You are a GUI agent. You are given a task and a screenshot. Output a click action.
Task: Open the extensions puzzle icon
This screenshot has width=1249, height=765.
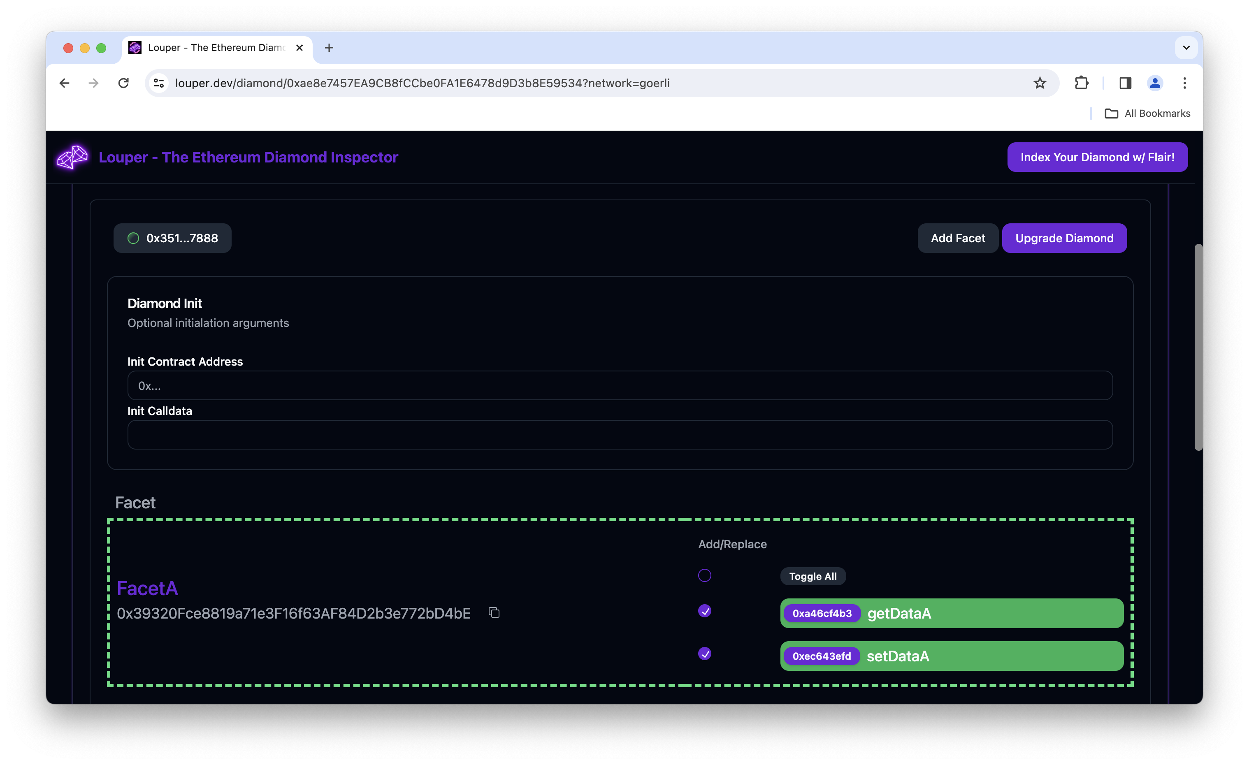click(1081, 83)
